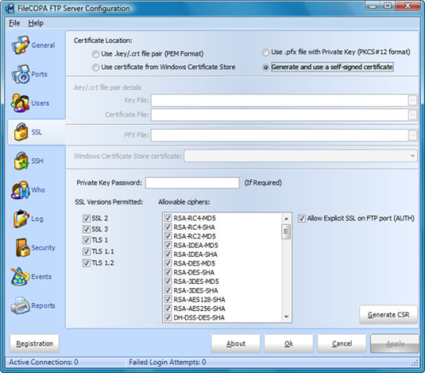Uncheck the DH-DSS-DES-SHA cipher
This screenshot has height=373, width=425.
pos(168,317)
